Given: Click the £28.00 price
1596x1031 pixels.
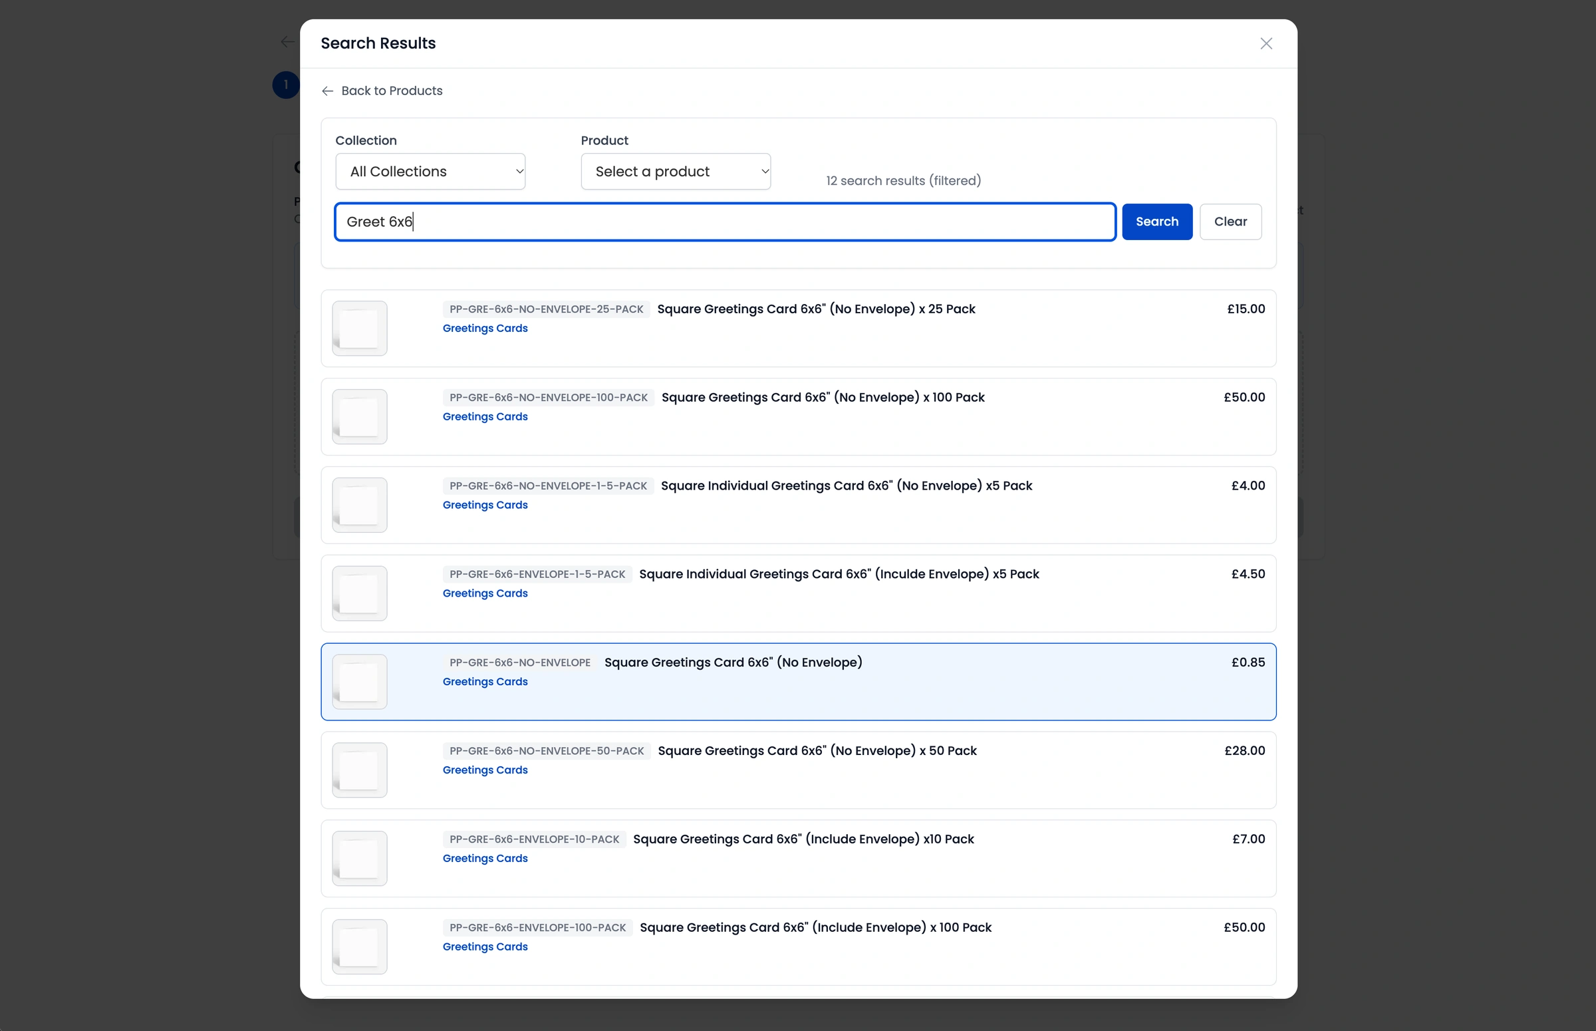Looking at the screenshot, I should 1244,750.
